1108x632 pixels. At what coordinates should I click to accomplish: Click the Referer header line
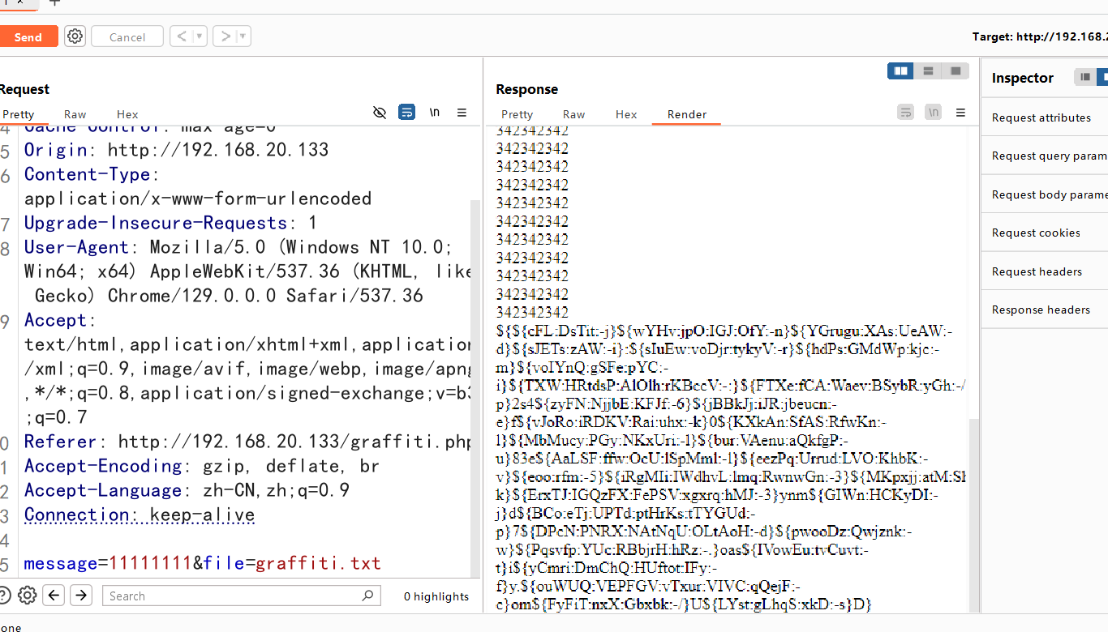(x=247, y=442)
